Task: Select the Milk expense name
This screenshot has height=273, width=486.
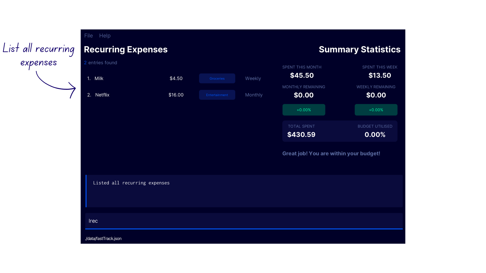Action: [x=99, y=78]
